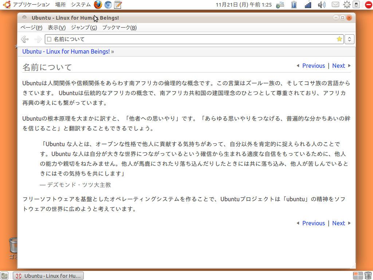Click the page heading 名前について
The width and height of the screenshot is (373, 280).
click(x=47, y=67)
